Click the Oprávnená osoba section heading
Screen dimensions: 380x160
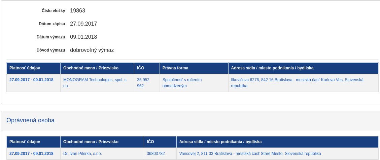click(x=31, y=120)
